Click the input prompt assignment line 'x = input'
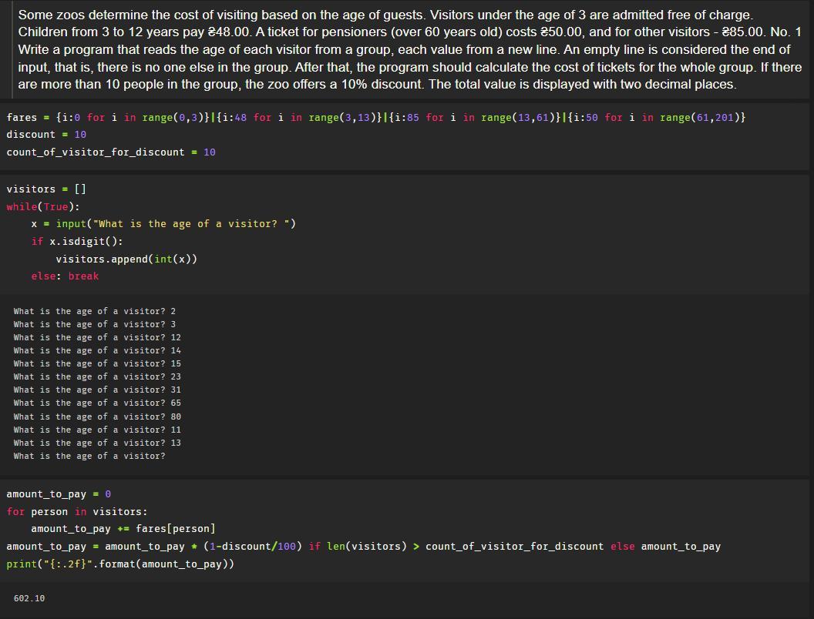Viewport: 814px width, 619px height. coord(163,223)
